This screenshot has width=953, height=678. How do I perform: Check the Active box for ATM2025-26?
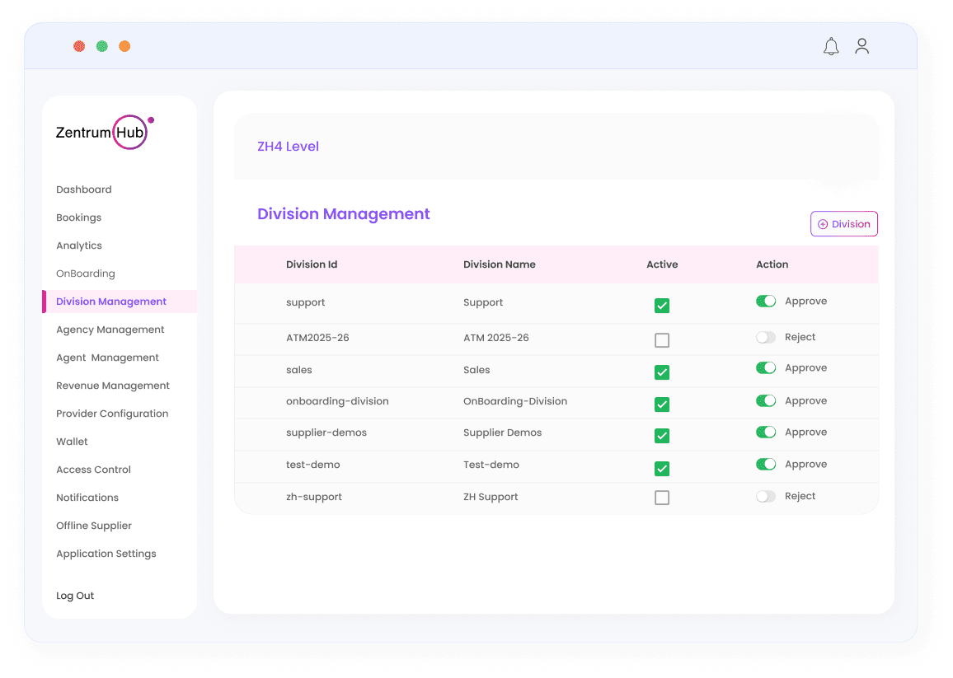[x=662, y=339]
